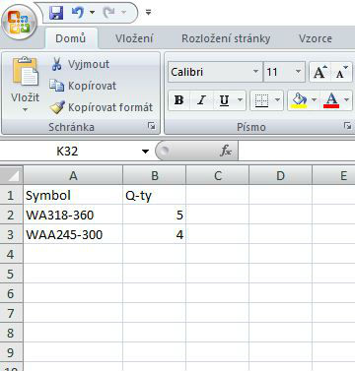Screen dimensions: 355x371
Task: Switch to the Vložení tab
Action: pyautogui.click(x=134, y=38)
